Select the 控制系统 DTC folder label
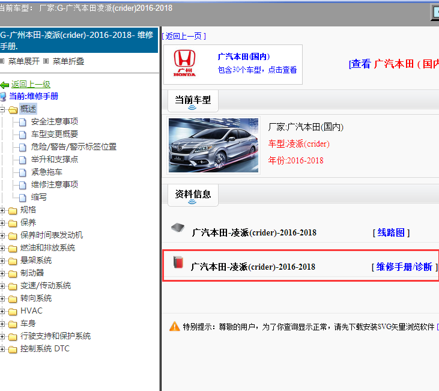Screen dimensions: 439x391 [45, 349]
